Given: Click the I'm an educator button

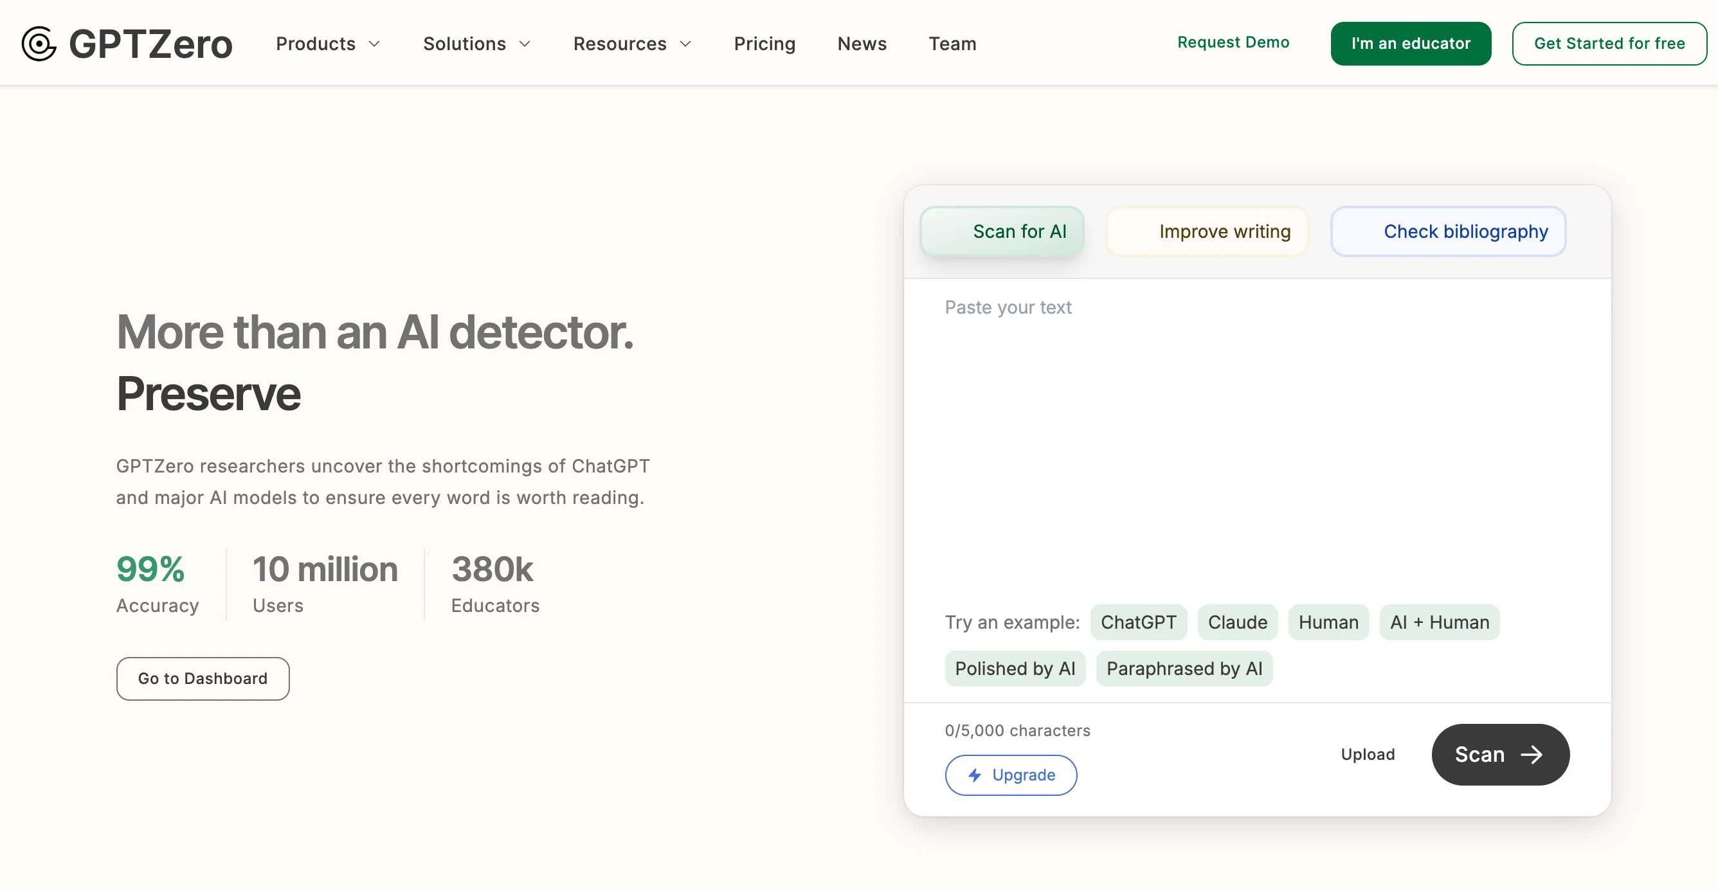Looking at the screenshot, I should coord(1411,44).
